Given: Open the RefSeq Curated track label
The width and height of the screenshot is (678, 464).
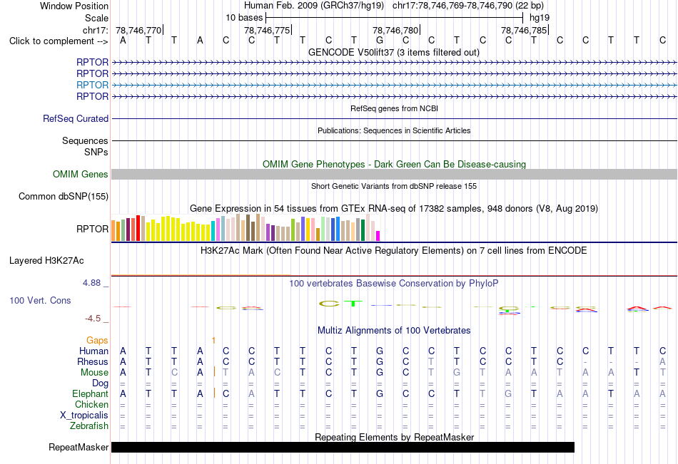Looking at the screenshot, I should tap(75, 118).
